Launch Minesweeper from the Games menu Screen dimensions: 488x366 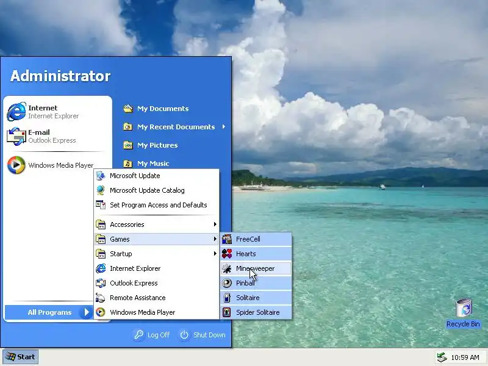point(256,268)
